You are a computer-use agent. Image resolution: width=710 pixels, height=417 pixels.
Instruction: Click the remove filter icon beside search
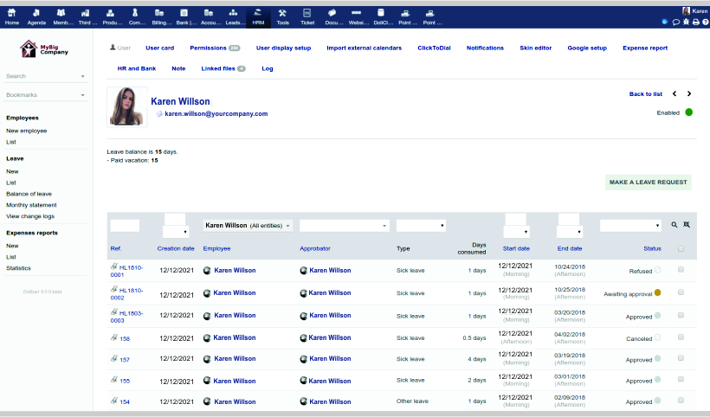(687, 225)
